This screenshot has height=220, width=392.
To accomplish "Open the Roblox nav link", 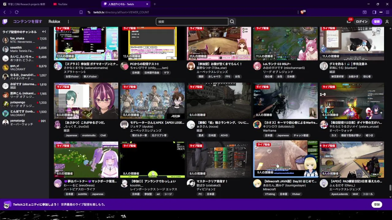I will point(54,22).
